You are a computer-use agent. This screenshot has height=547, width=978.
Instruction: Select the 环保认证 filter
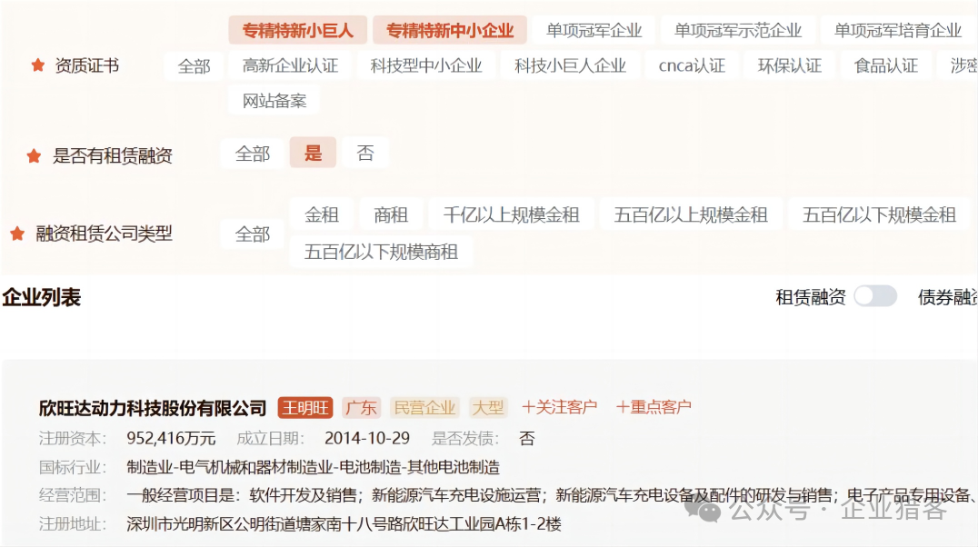coord(789,65)
